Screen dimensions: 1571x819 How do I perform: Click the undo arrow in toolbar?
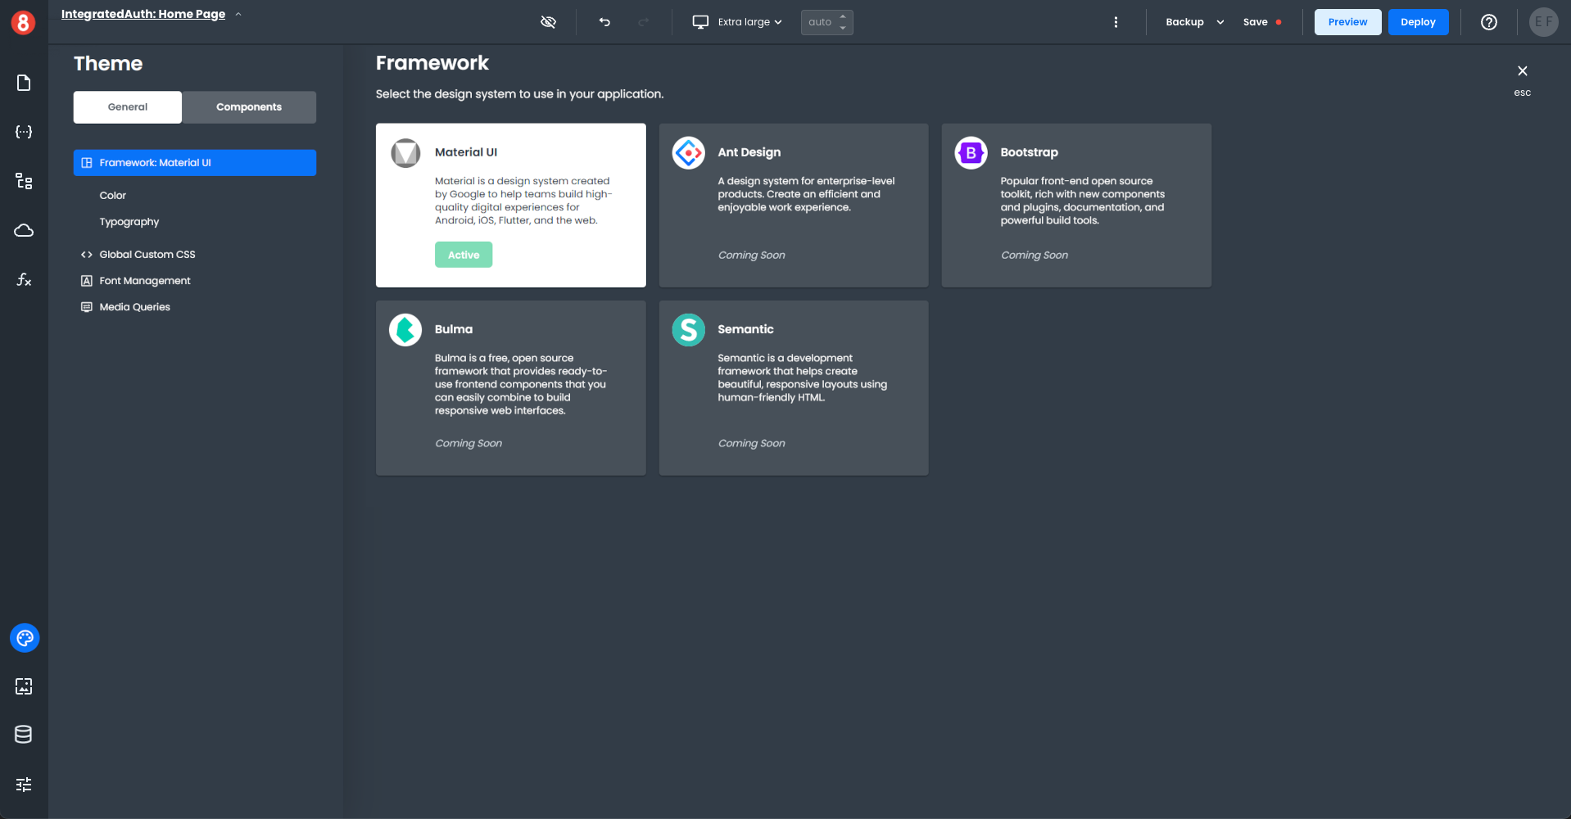pyautogui.click(x=604, y=22)
